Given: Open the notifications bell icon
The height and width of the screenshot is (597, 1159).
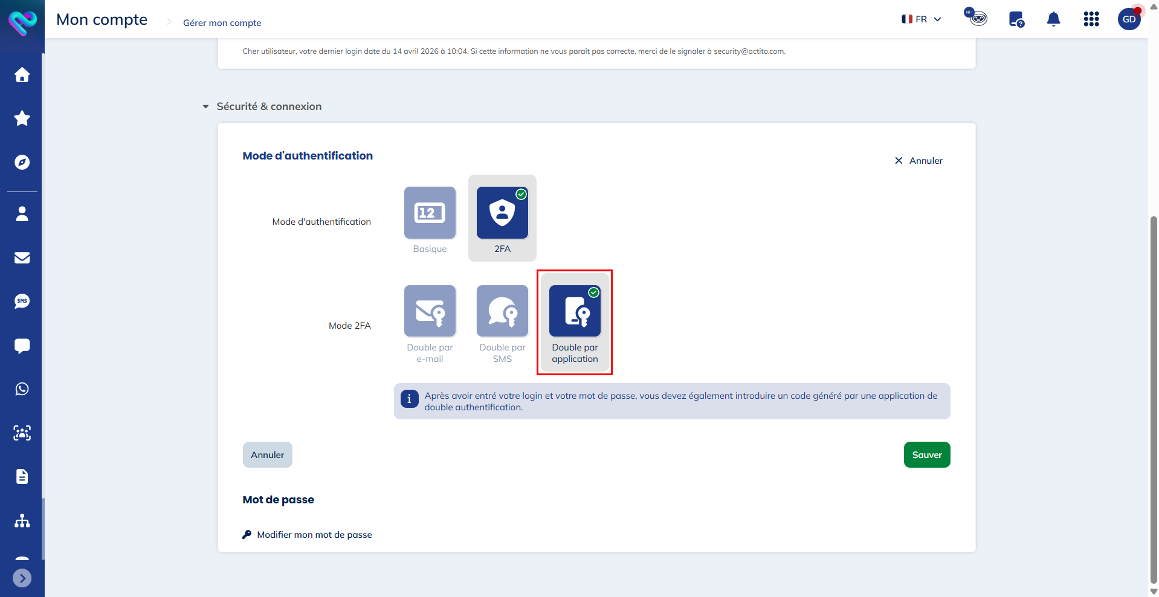Looking at the screenshot, I should pos(1053,19).
